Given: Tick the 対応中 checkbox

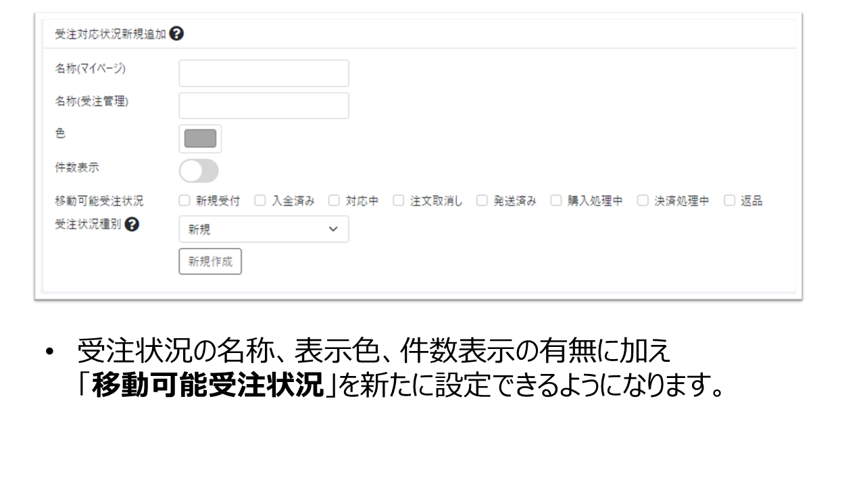Looking at the screenshot, I should coord(334,200).
